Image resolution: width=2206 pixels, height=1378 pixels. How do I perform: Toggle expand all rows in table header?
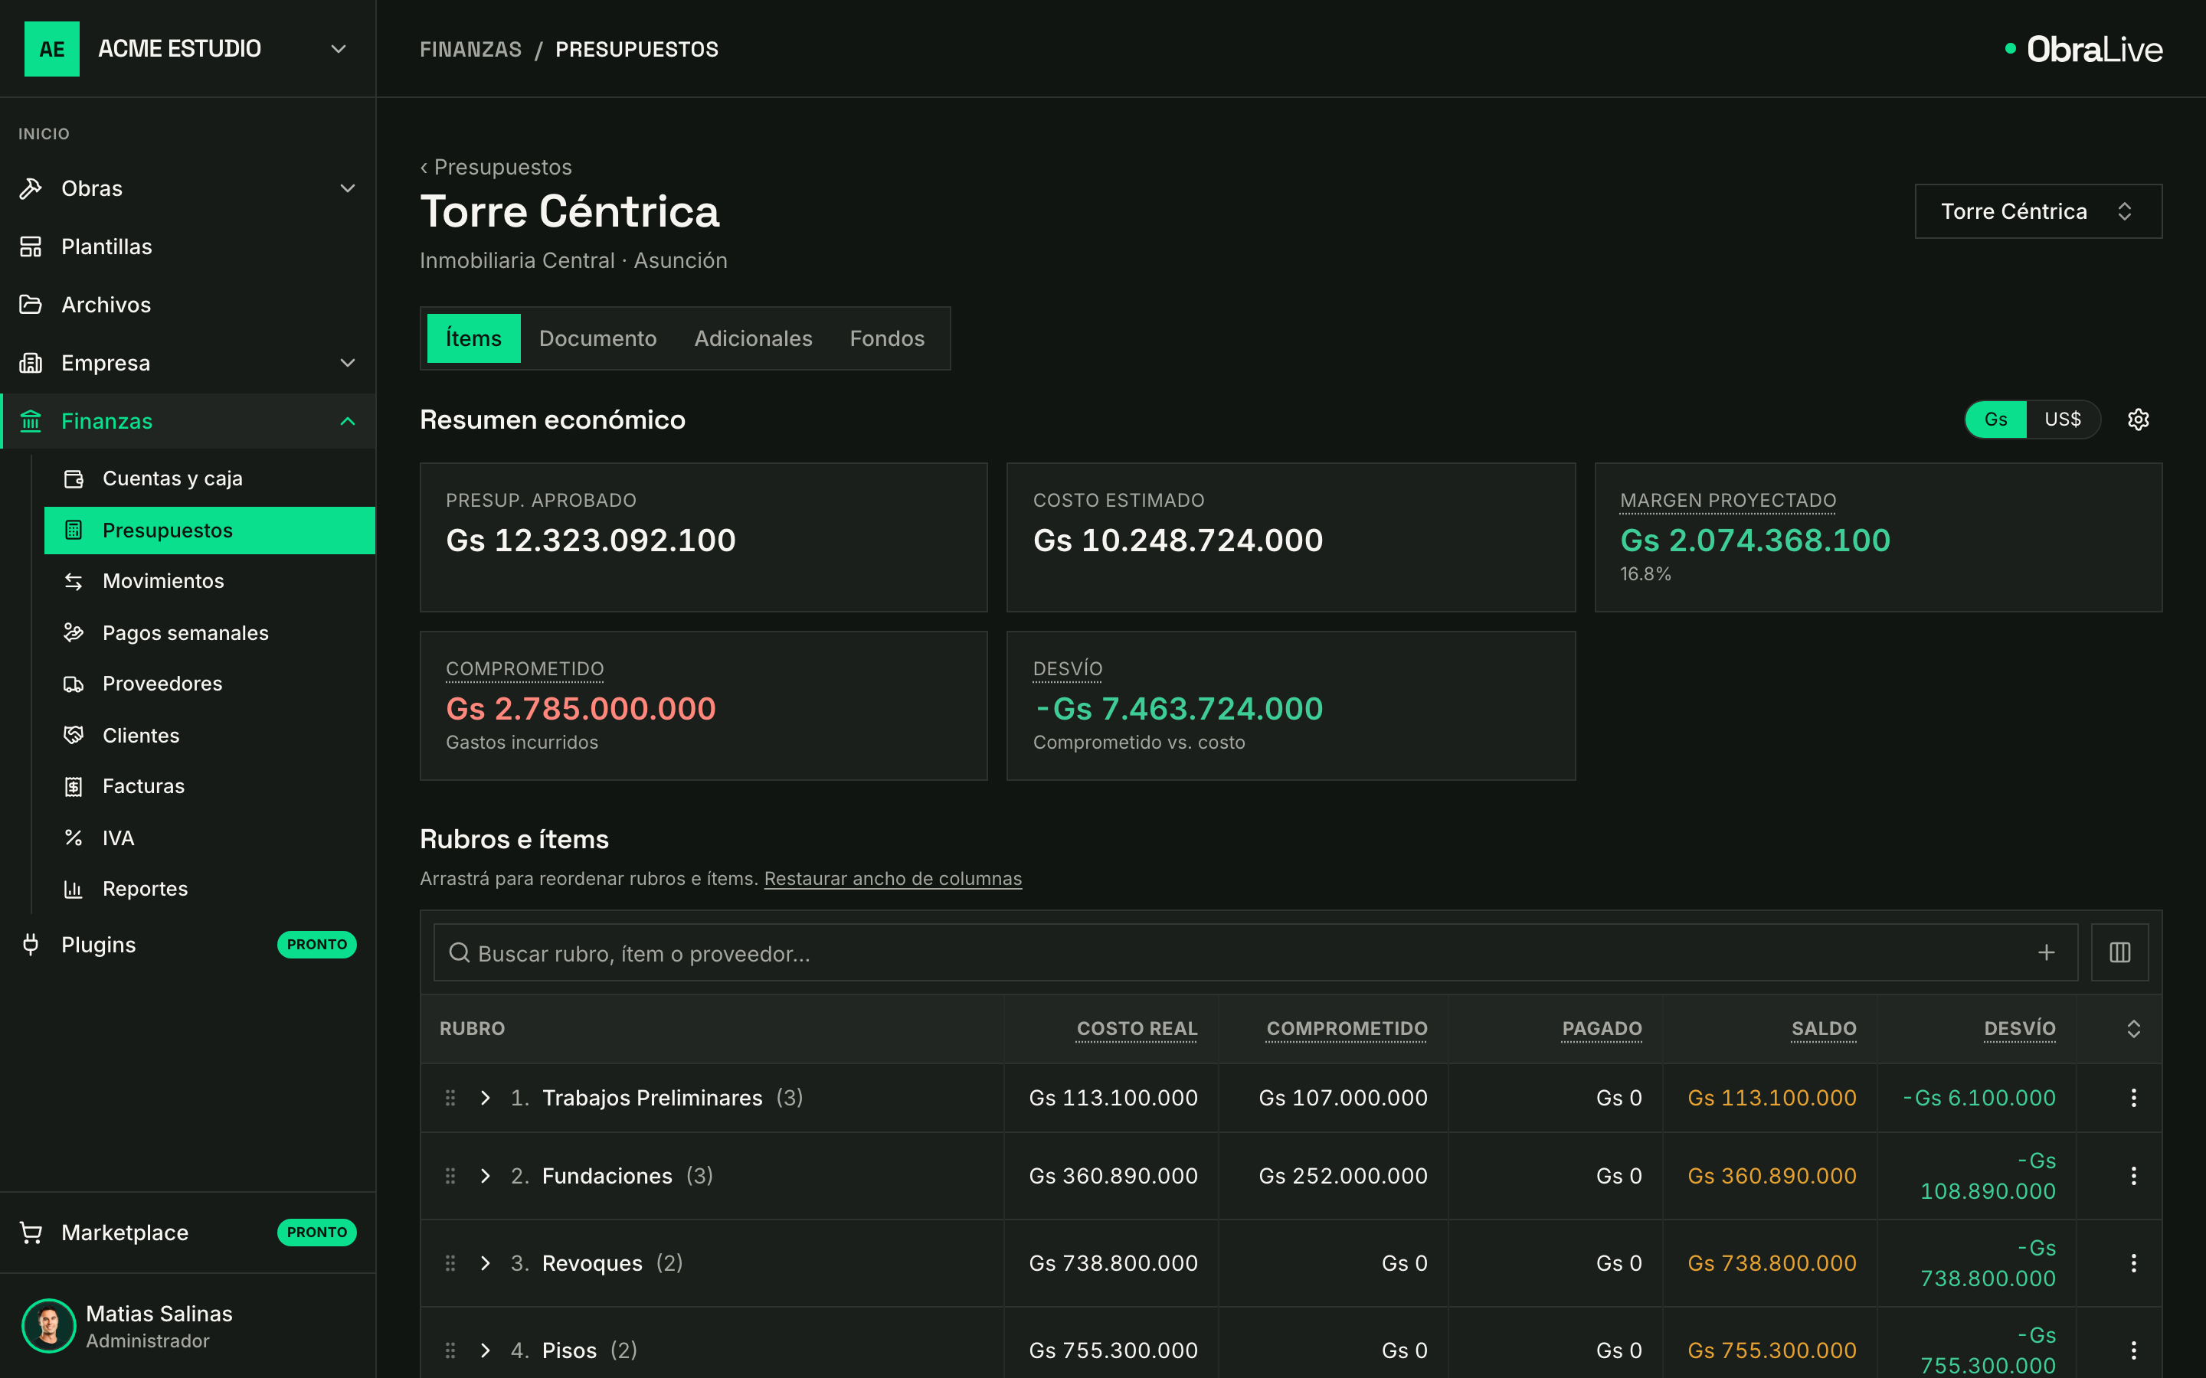pyautogui.click(x=2133, y=1029)
